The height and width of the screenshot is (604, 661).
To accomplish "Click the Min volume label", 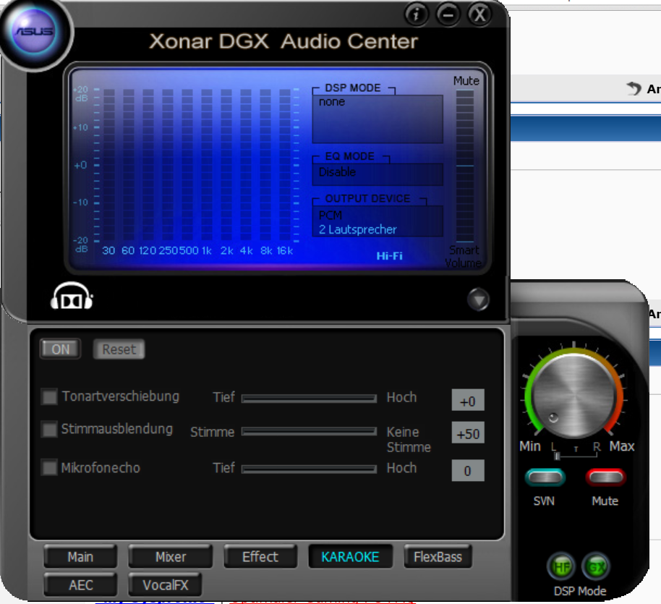I will coord(530,446).
